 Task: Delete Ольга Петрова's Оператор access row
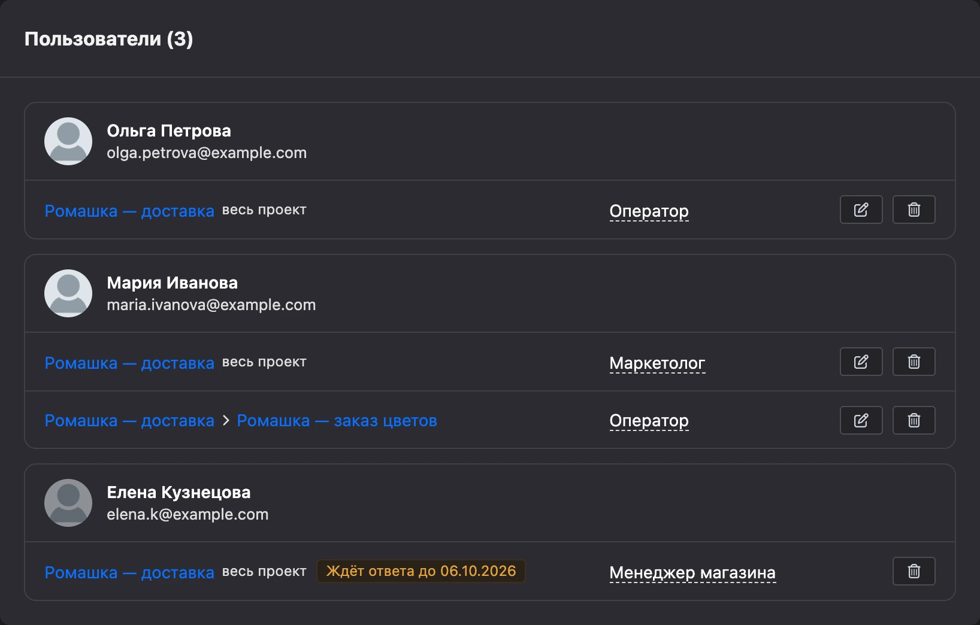pos(914,210)
